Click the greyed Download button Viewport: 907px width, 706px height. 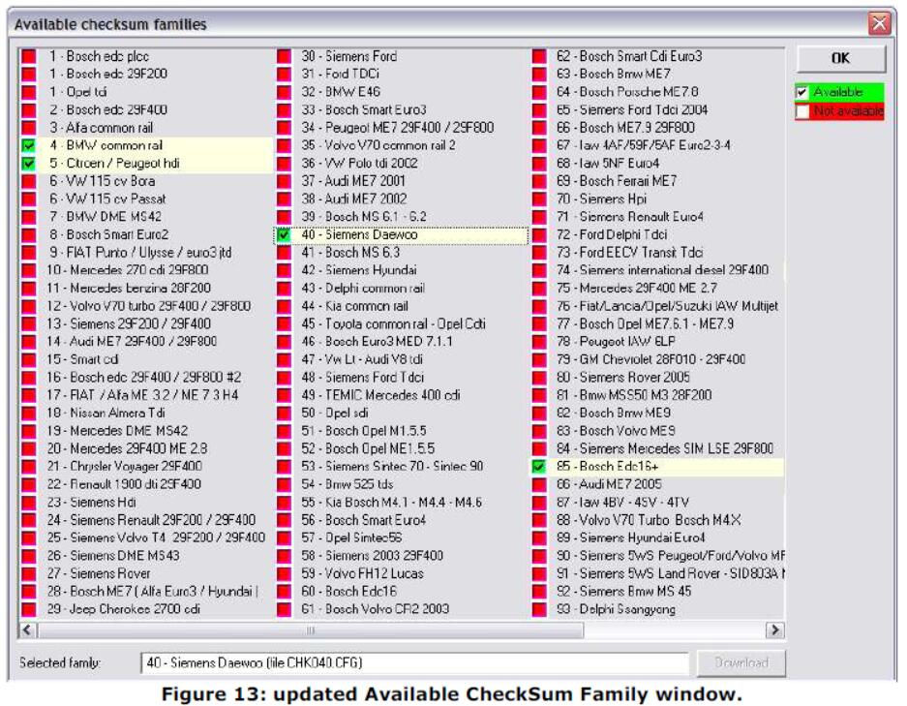click(x=741, y=662)
